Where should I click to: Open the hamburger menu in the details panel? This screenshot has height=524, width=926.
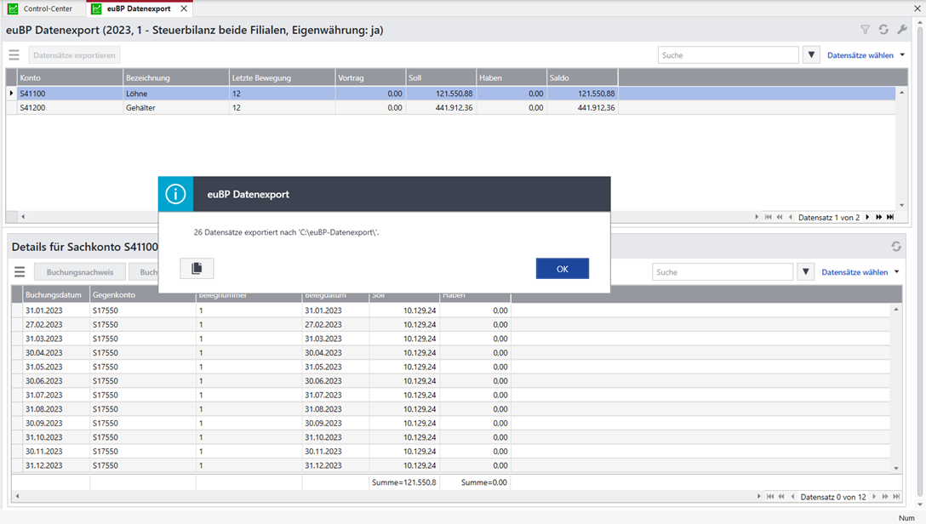coord(20,272)
